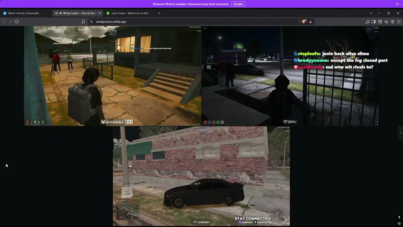
Task: Open the Brave Shields panel
Action: tap(304, 22)
